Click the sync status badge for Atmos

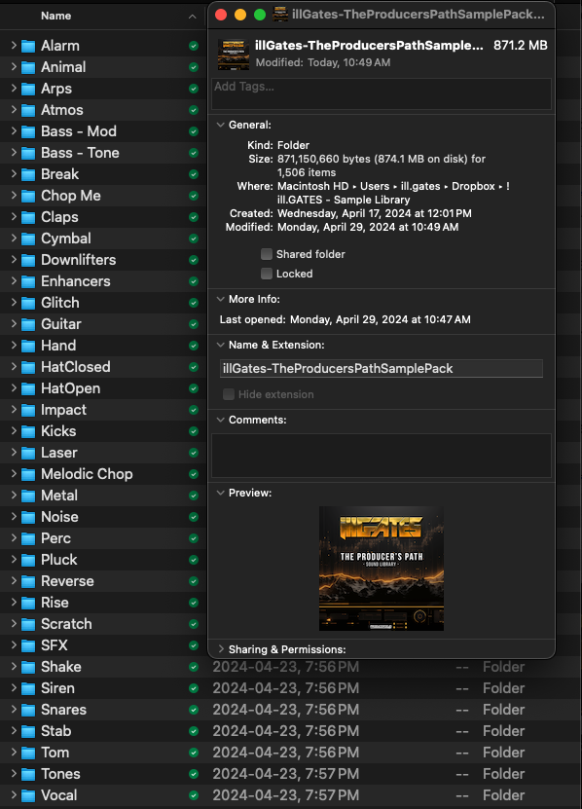pos(194,110)
